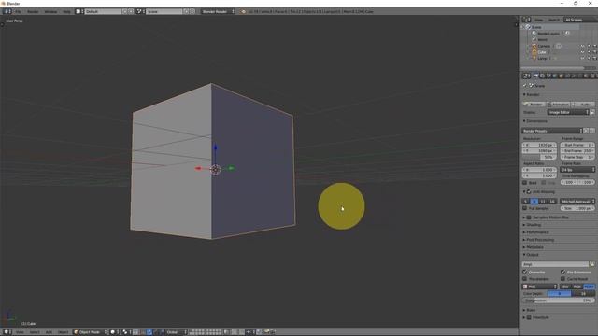Open the Scene selector field
598x336 pixels.
[x=164, y=12]
